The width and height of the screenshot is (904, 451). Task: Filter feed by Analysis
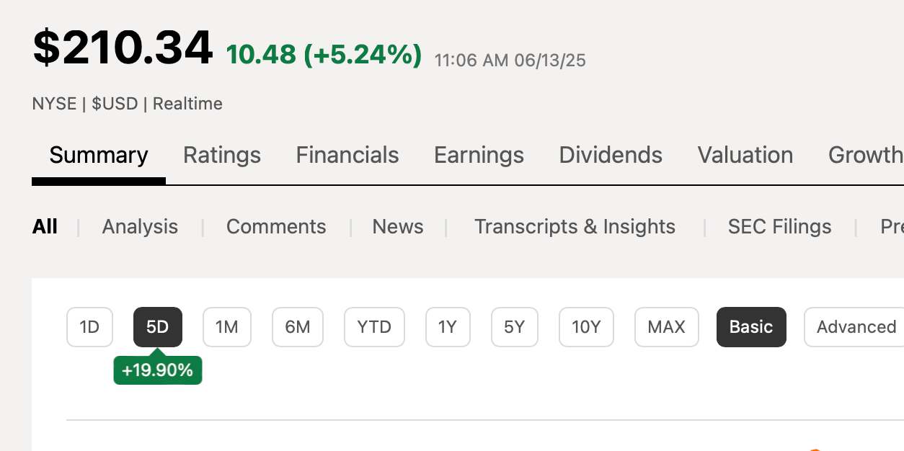coord(140,227)
